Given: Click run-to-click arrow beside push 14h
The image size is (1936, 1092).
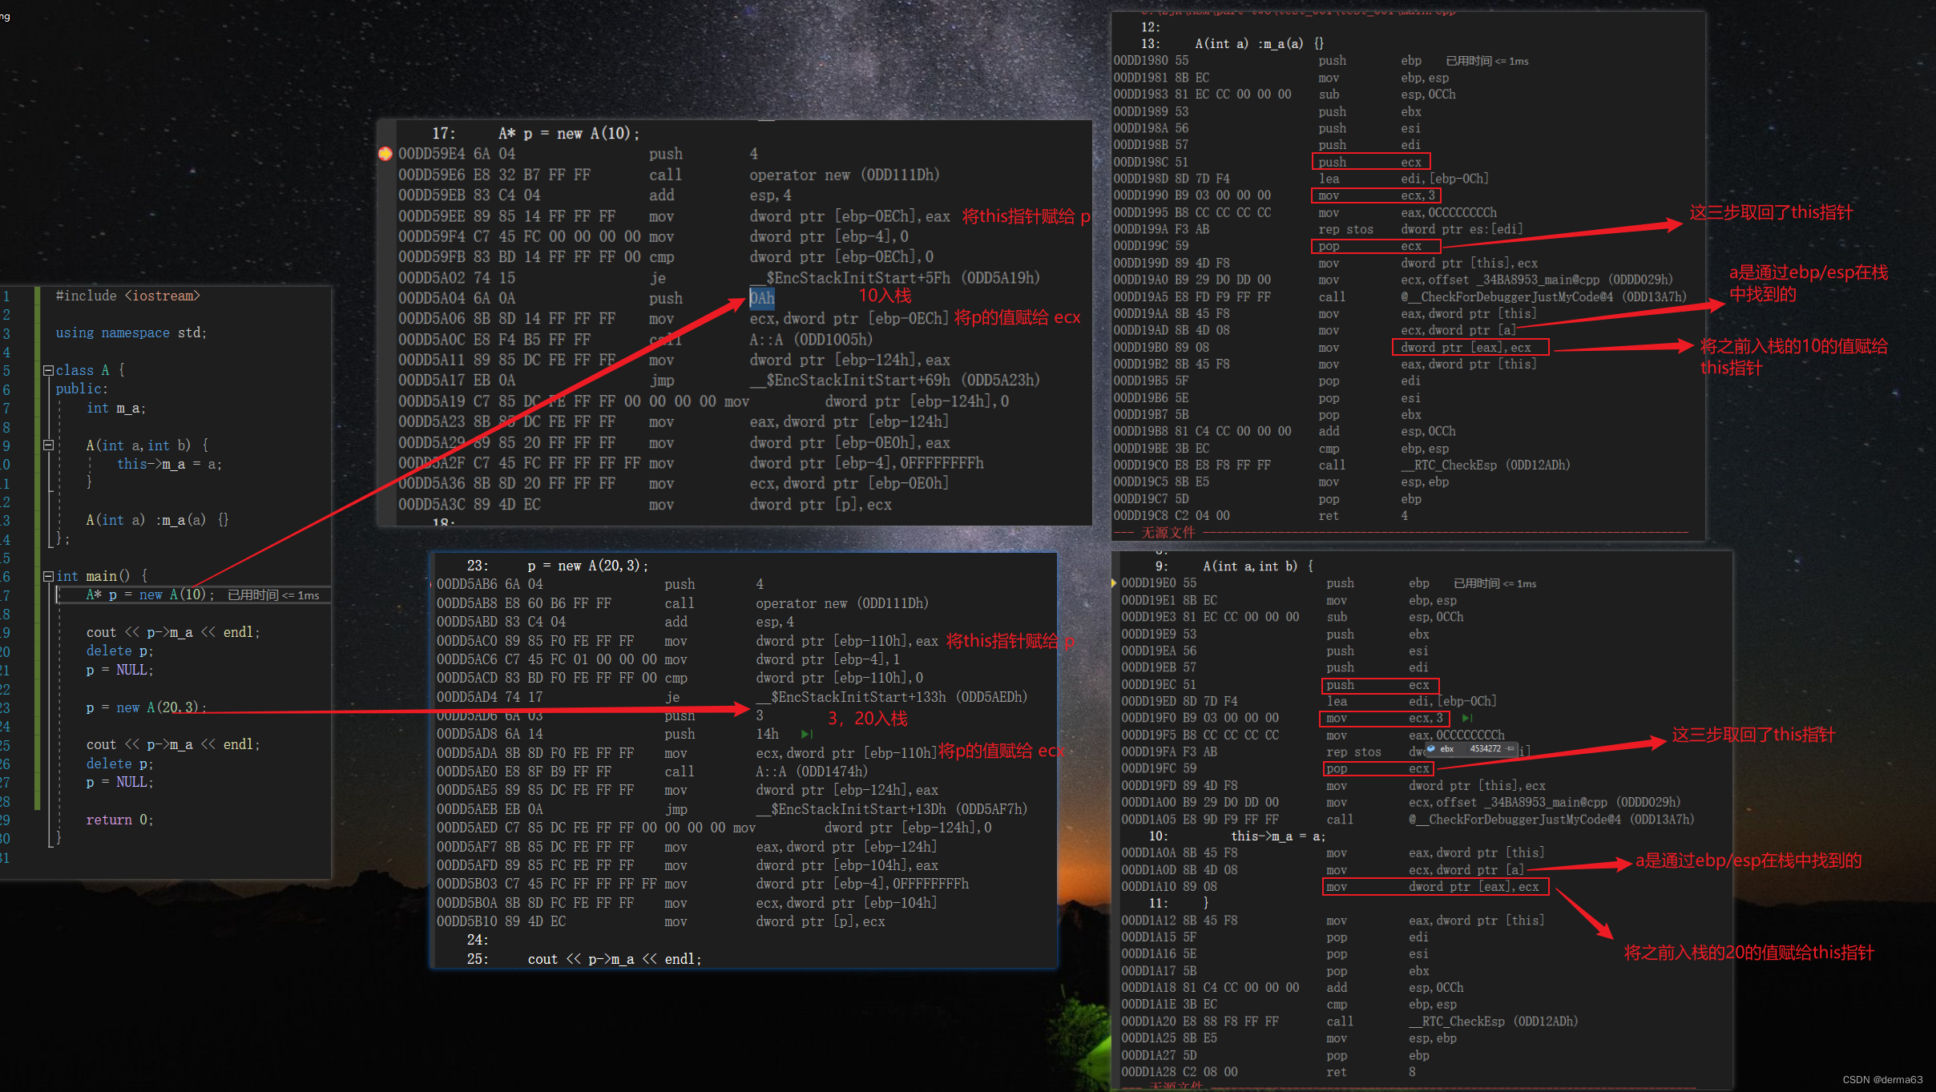Looking at the screenshot, I should 806,734.
